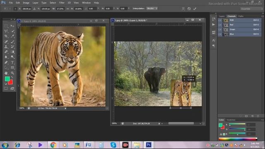Toggle the maintain aspect ratio link
The height and width of the screenshot is (149, 265).
click(x=68, y=9)
